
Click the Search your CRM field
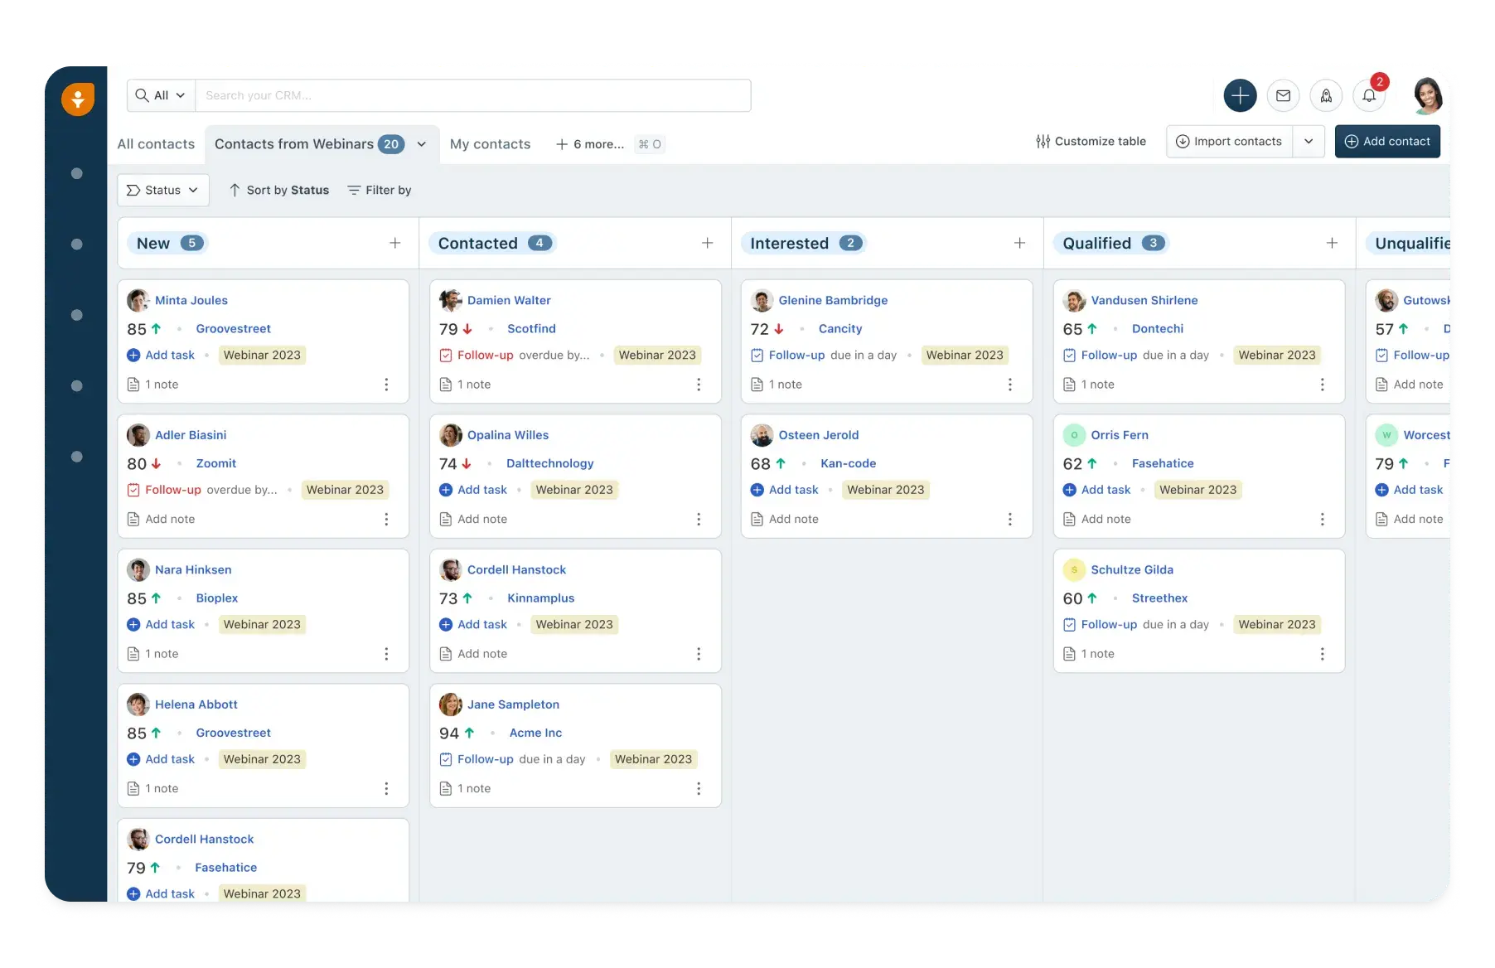point(472,95)
